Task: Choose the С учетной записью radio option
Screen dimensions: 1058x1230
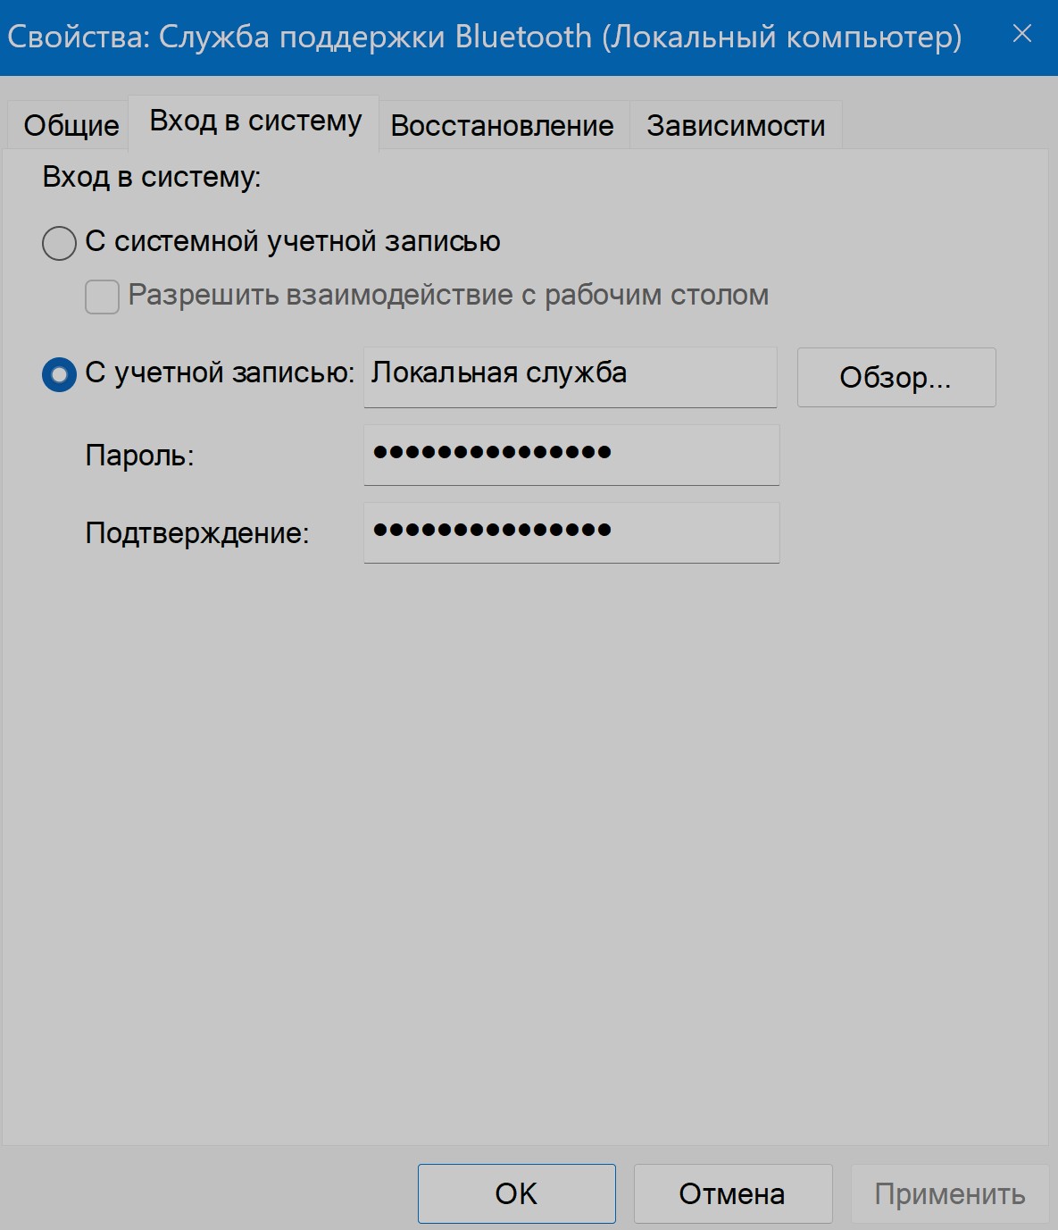Action: point(59,374)
